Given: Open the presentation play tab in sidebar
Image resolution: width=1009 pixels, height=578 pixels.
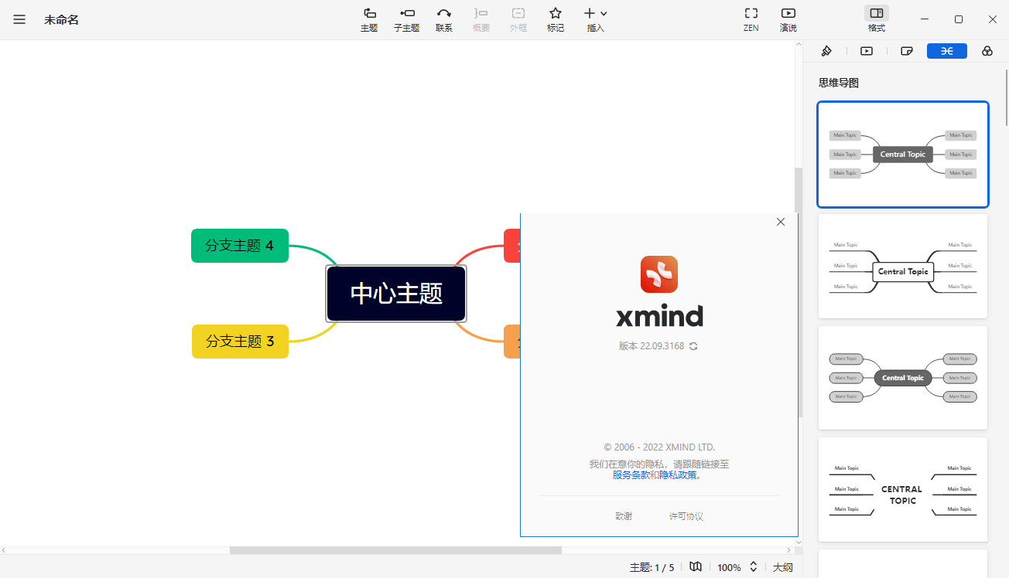Looking at the screenshot, I should 867,51.
